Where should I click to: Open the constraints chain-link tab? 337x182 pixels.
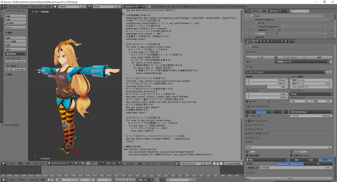[271, 41]
